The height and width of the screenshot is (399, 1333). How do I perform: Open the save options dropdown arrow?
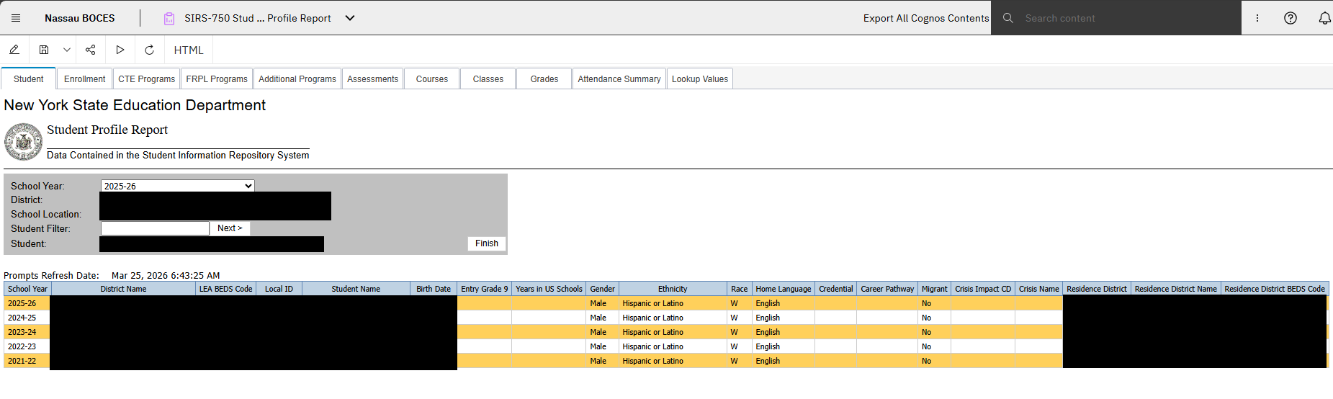tap(66, 50)
